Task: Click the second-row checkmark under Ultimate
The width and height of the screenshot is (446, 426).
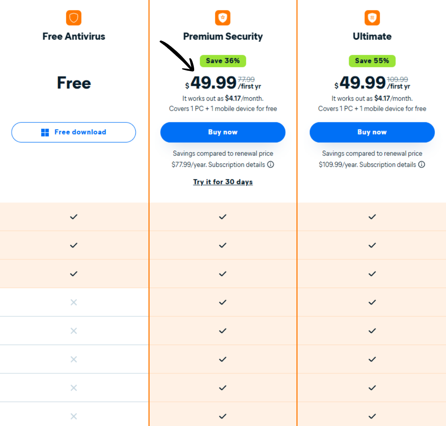Action: (372, 245)
